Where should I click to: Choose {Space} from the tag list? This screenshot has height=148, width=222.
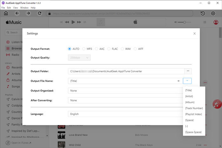[194, 120]
